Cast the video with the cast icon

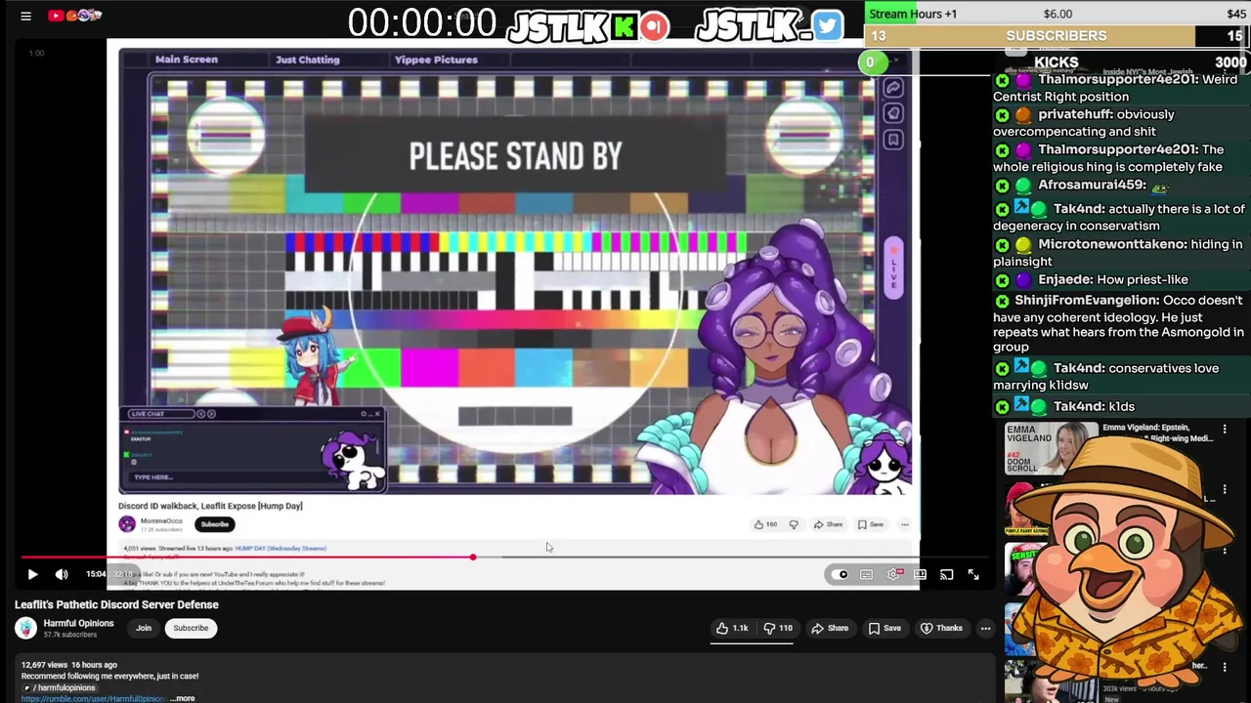(946, 574)
